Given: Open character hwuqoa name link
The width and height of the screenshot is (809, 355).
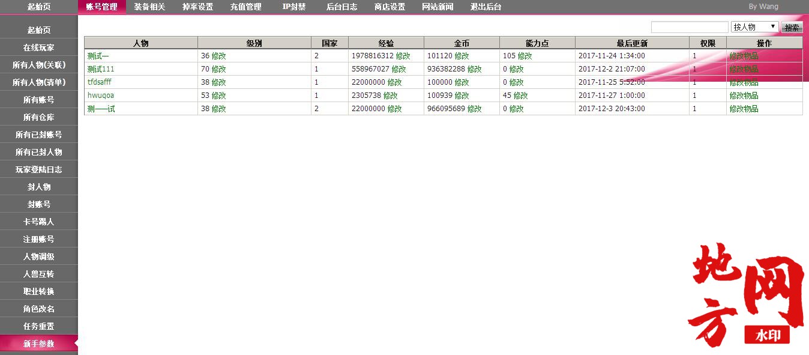Looking at the screenshot, I should (x=100, y=96).
